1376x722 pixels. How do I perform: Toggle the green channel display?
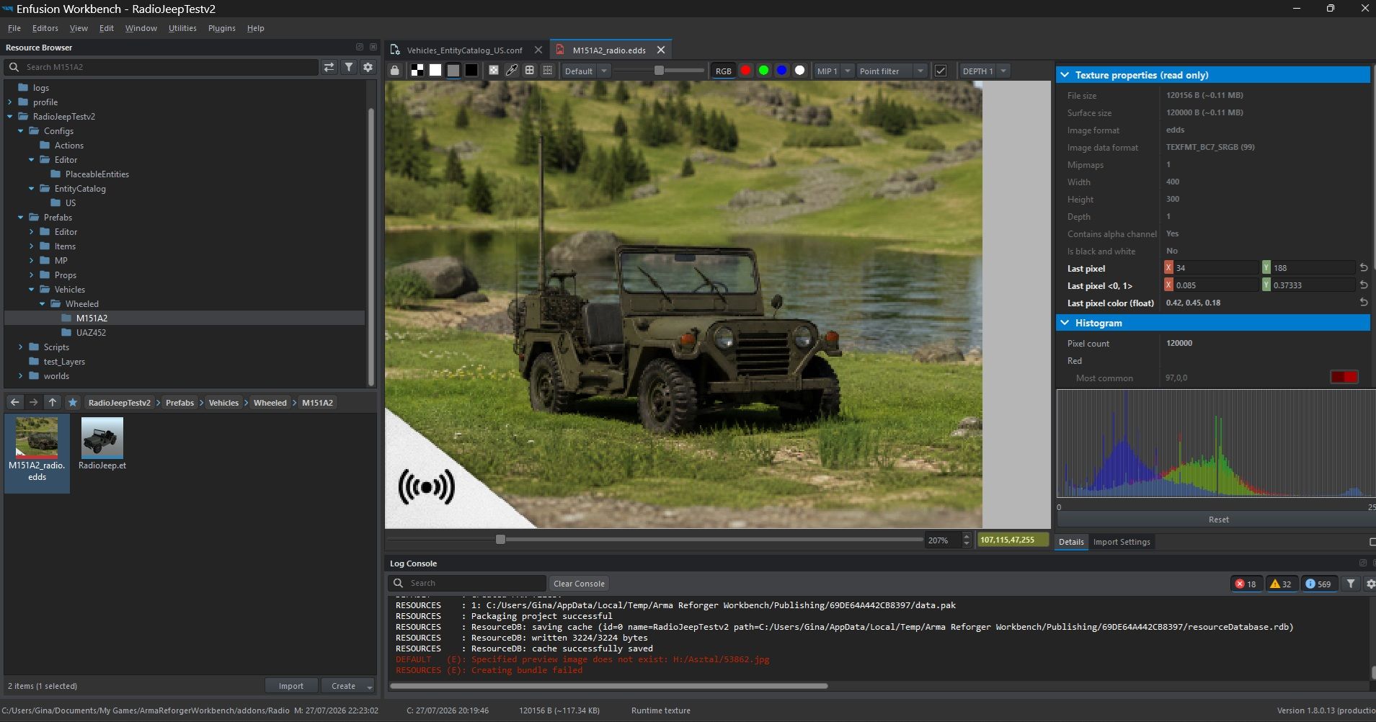tap(764, 71)
